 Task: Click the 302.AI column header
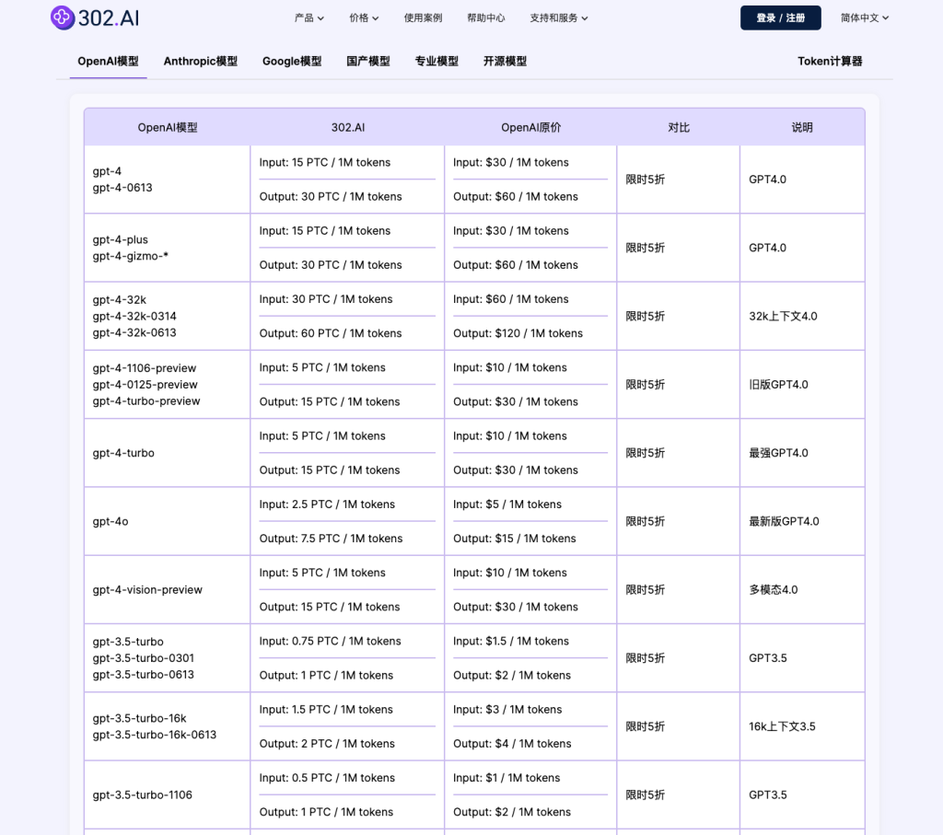pos(347,127)
